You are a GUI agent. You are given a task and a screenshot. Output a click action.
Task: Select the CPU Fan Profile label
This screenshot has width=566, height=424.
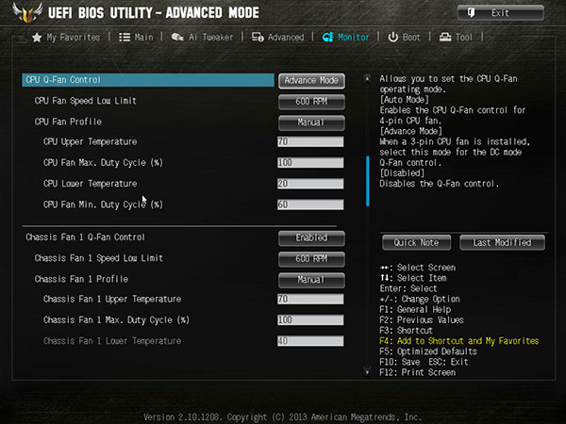pos(68,122)
